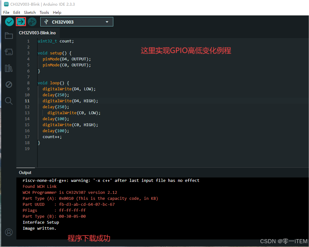This screenshot has width=309, height=247.
Task: Click the riscv-none-elf-g++ warning line
Action: [111, 181]
